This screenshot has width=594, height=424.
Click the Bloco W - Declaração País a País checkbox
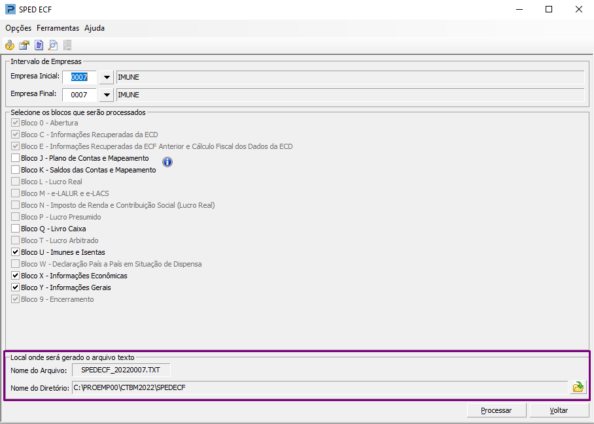(15, 264)
